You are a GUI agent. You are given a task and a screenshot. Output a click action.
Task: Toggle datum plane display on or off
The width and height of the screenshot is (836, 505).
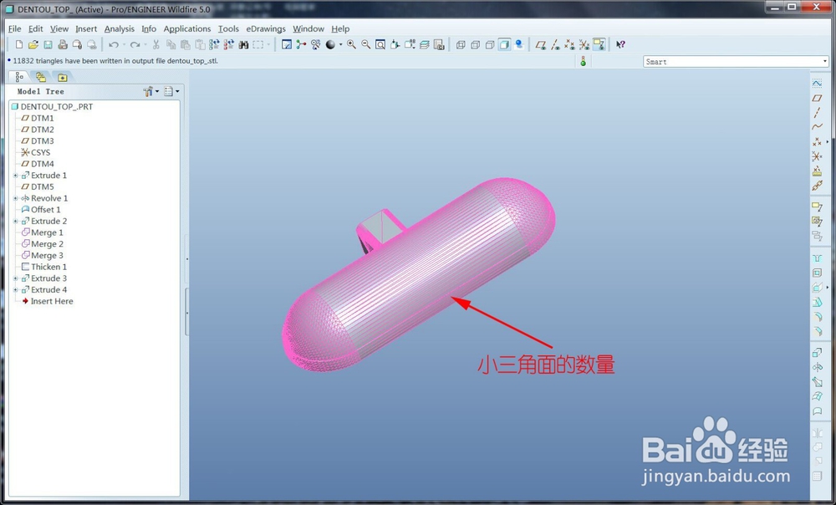(x=543, y=44)
